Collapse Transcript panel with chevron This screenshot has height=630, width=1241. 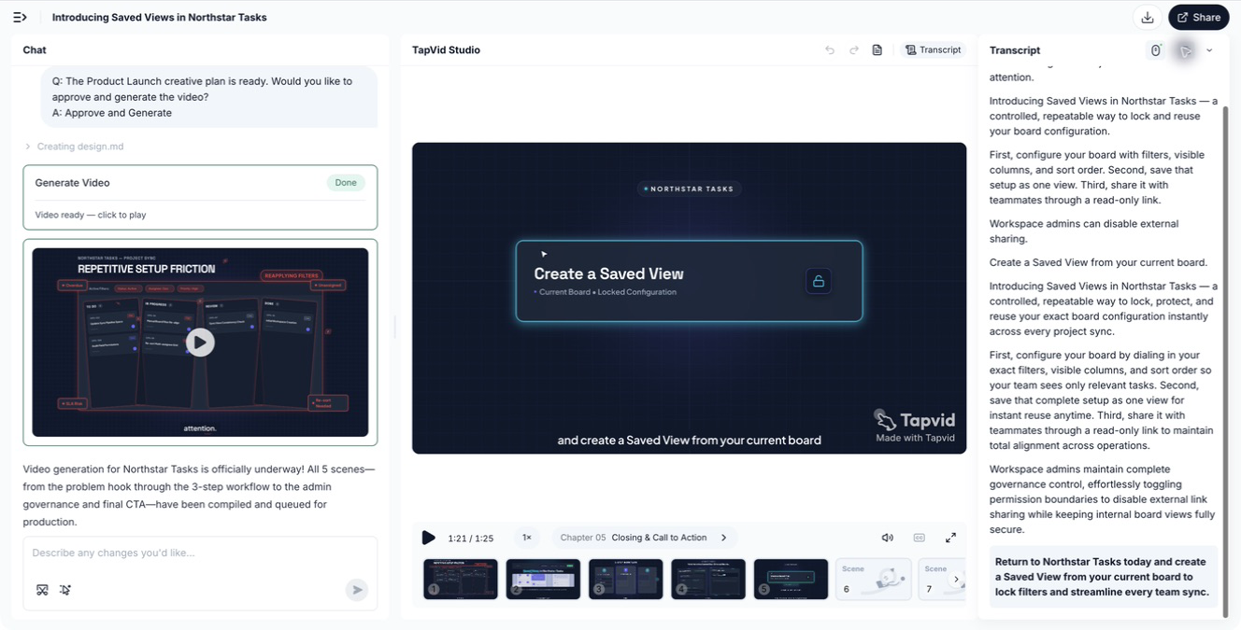[x=1209, y=50]
